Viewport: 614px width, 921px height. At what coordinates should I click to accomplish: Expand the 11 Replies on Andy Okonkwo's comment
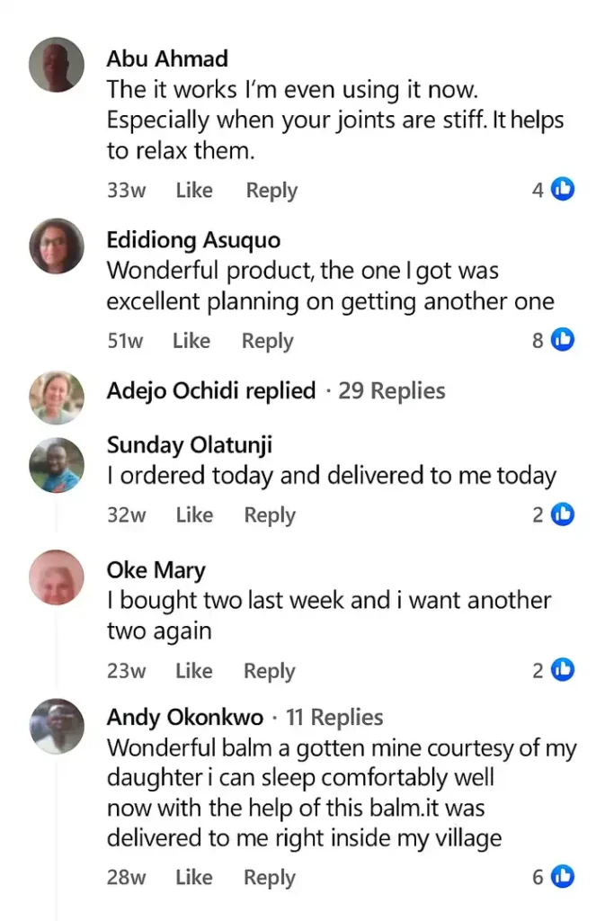pyautogui.click(x=334, y=718)
